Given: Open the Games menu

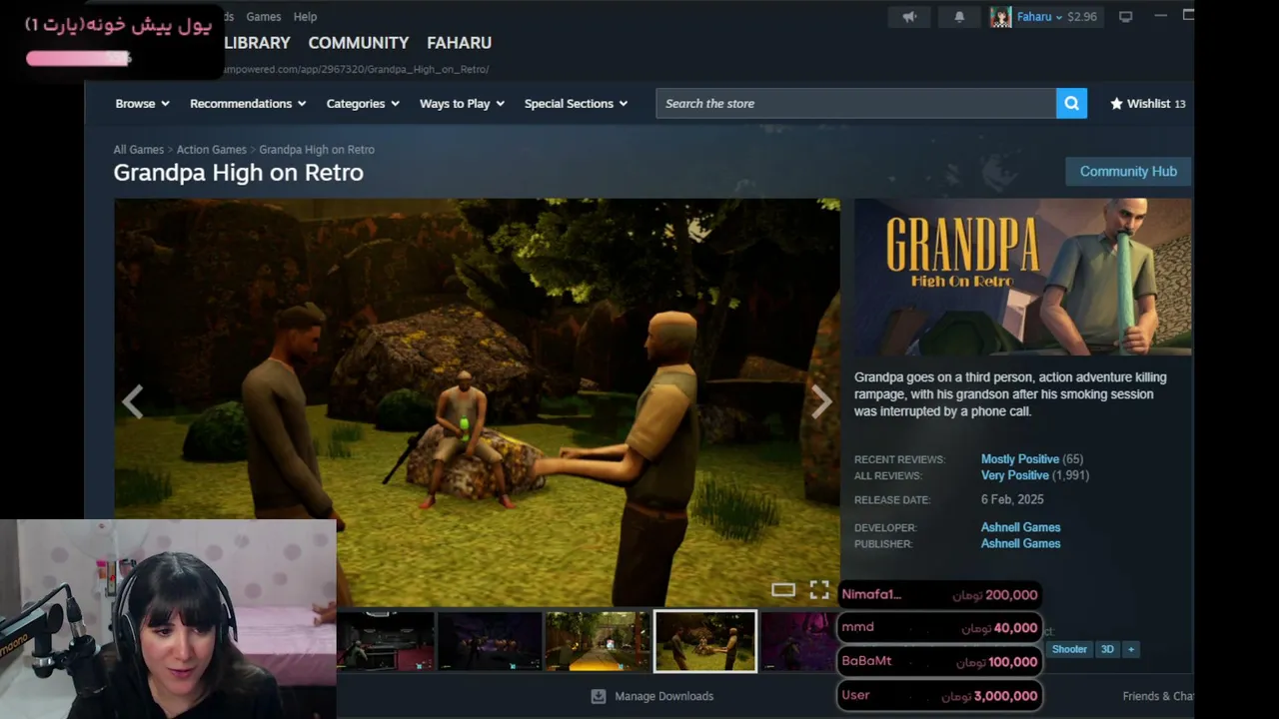Looking at the screenshot, I should (x=264, y=16).
